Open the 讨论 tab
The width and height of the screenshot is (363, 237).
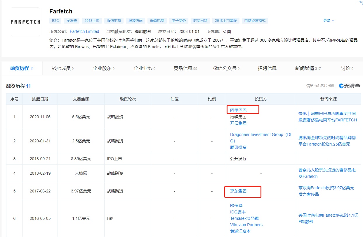347,68
